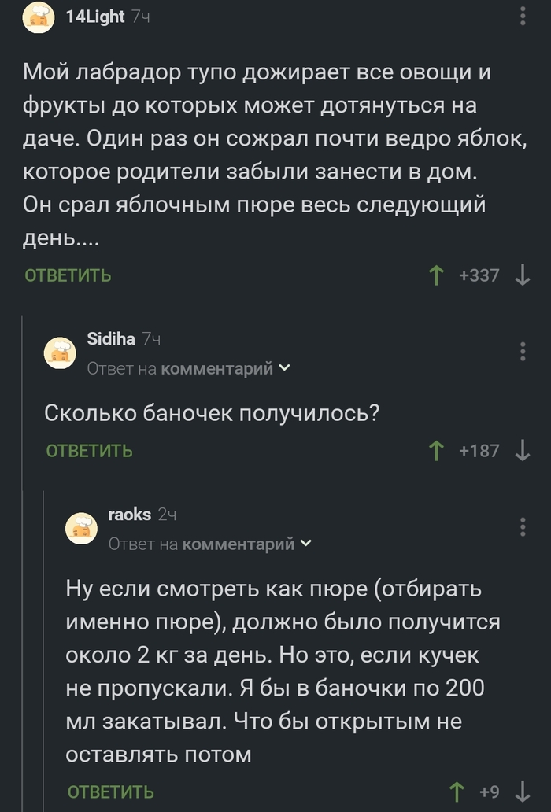The height and width of the screenshot is (812, 551).
Task: Open three-dot menu on raoks' reply
Action: [x=523, y=526]
